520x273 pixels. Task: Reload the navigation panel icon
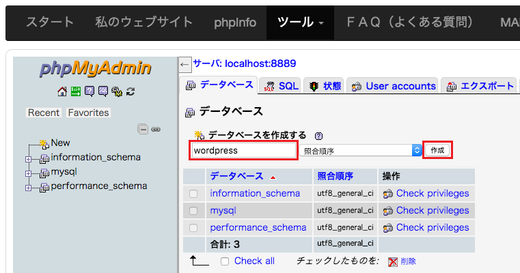(131, 91)
